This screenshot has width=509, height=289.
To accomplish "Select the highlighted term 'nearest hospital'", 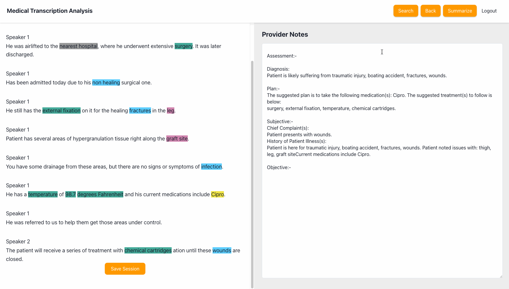I will click(79, 46).
